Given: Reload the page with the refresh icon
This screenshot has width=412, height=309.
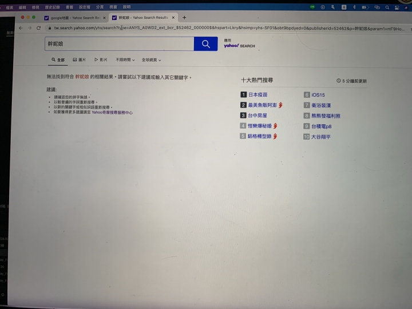Looking at the screenshot, I should pyautogui.click(x=39, y=28).
